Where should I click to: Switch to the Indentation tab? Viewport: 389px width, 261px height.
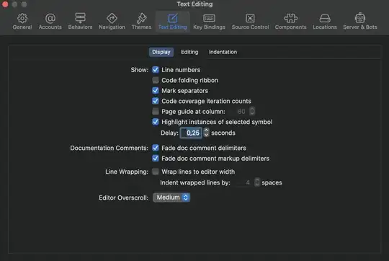223,52
